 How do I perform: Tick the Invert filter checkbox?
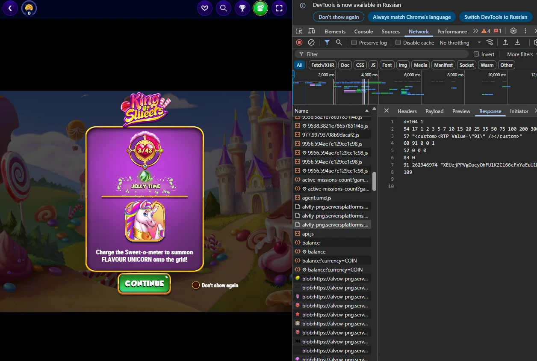(476, 54)
